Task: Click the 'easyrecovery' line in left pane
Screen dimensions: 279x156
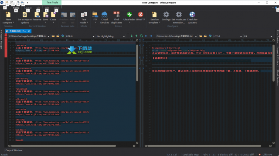Action: coord(23,68)
